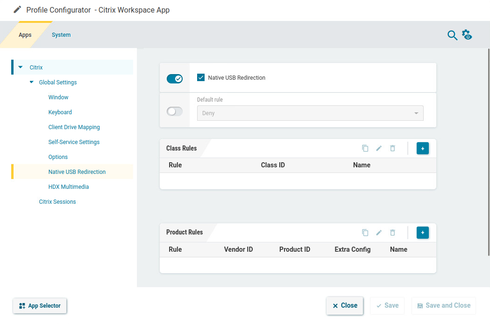Screen dimensions: 490x324
Task: Switch to the System tab
Action: [61, 34]
